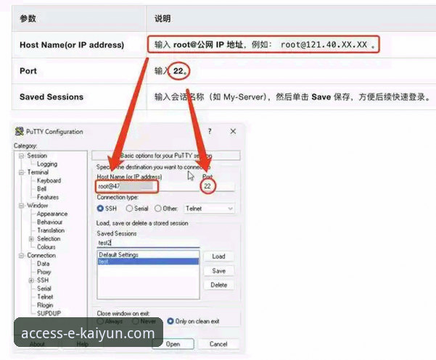This screenshot has height=360, width=436.
Task: Collapse the Window tree node
Action: tap(22, 206)
